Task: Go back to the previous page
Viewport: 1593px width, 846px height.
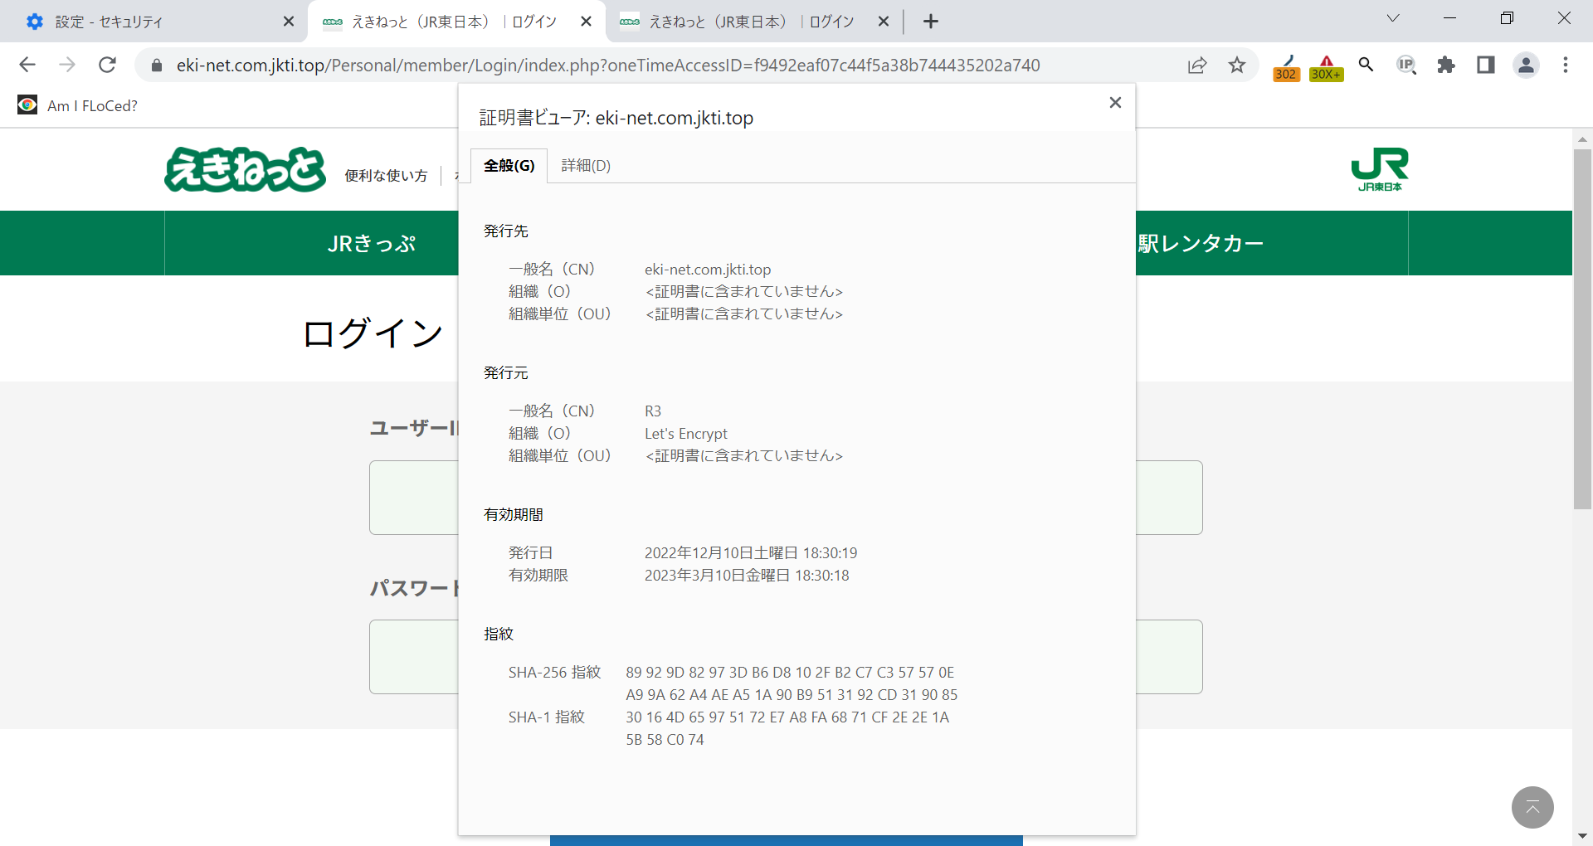Action: (x=27, y=65)
